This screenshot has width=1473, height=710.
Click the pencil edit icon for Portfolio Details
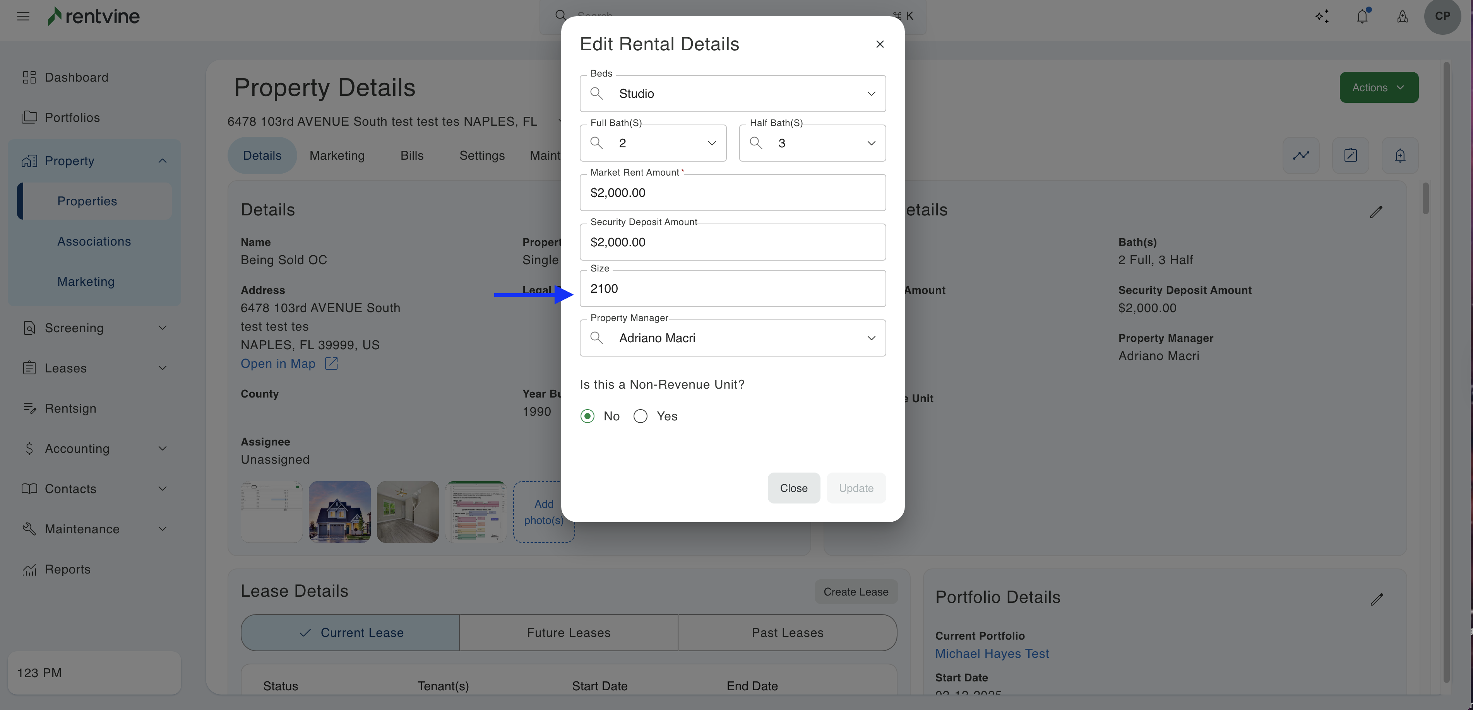[x=1376, y=599]
